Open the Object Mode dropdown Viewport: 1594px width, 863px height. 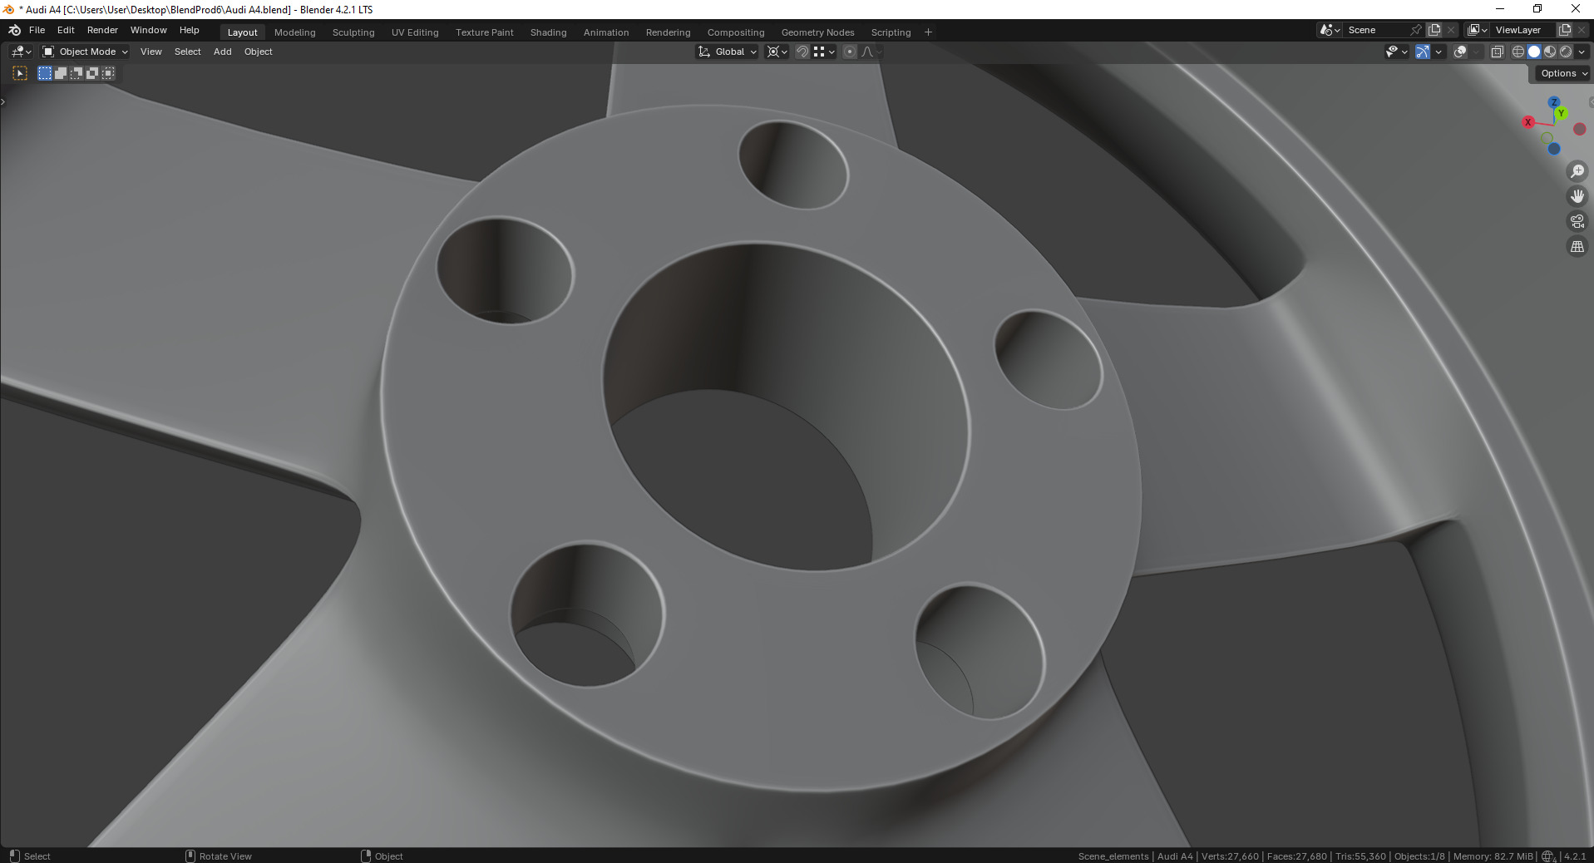tap(85, 52)
